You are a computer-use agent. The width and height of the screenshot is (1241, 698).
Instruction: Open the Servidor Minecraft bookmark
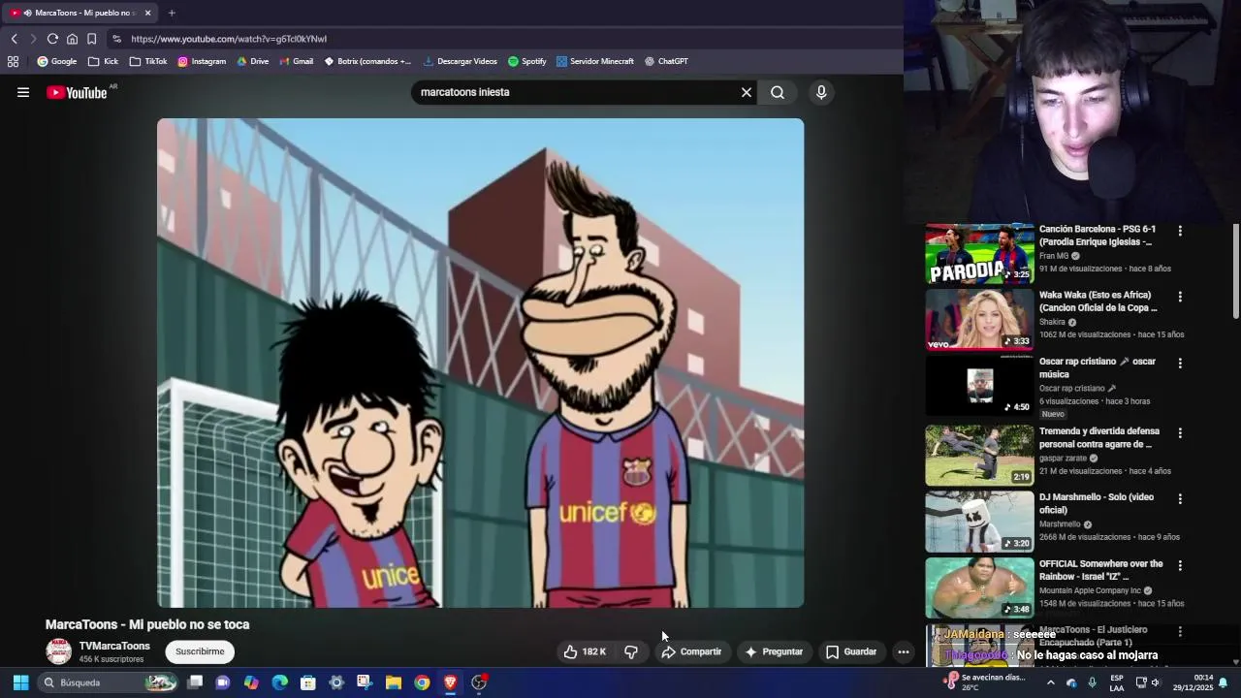point(595,61)
